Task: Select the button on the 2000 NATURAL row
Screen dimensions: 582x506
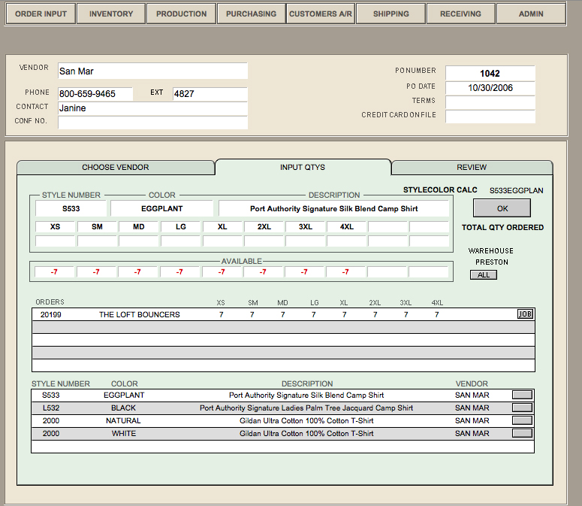Action: [x=522, y=420]
